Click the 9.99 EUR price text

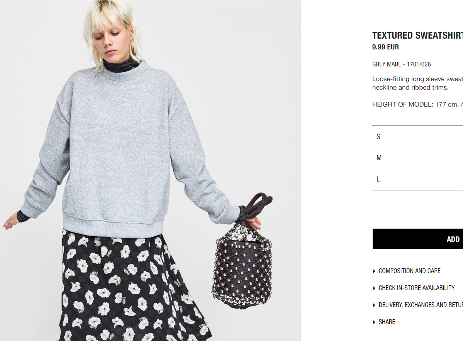385,47
